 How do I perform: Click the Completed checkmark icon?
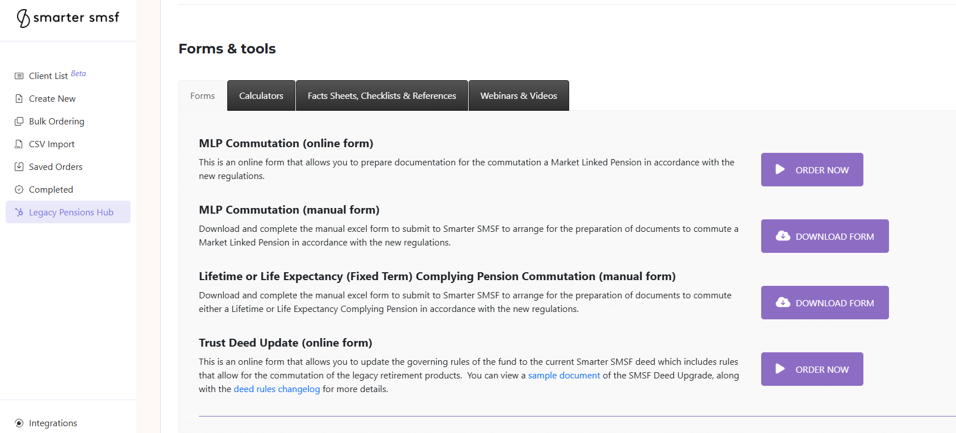[19, 190]
